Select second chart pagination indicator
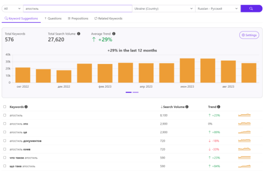 click(136, 92)
